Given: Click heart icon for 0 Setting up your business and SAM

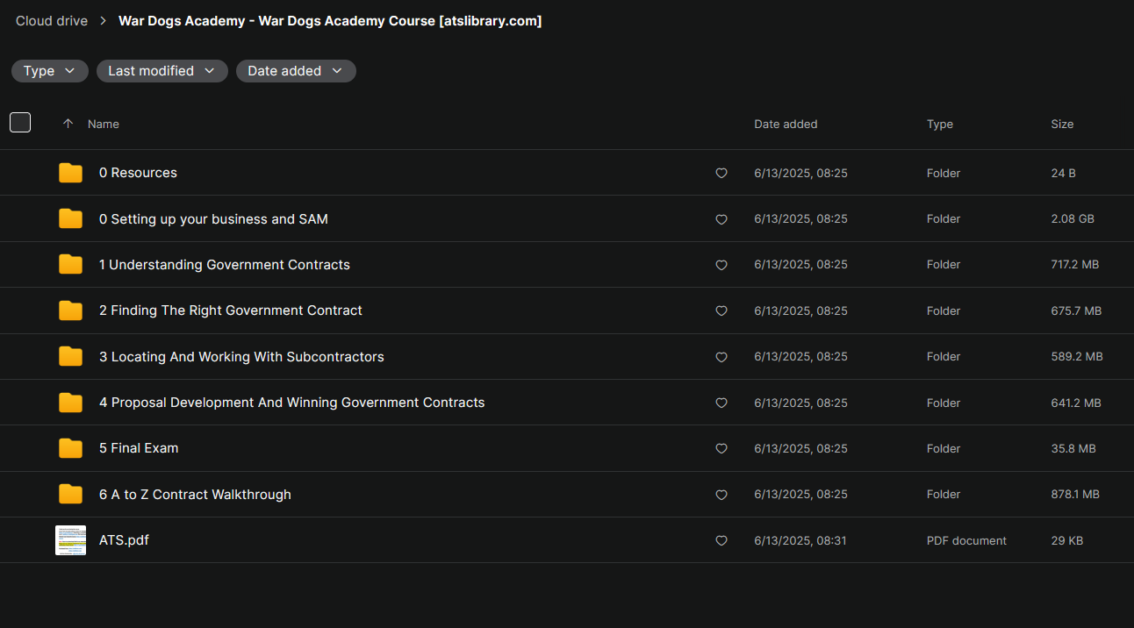Looking at the screenshot, I should (721, 219).
